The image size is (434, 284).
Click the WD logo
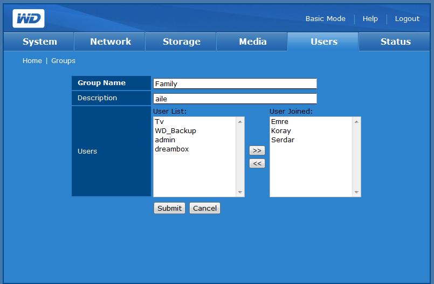pyautogui.click(x=28, y=18)
